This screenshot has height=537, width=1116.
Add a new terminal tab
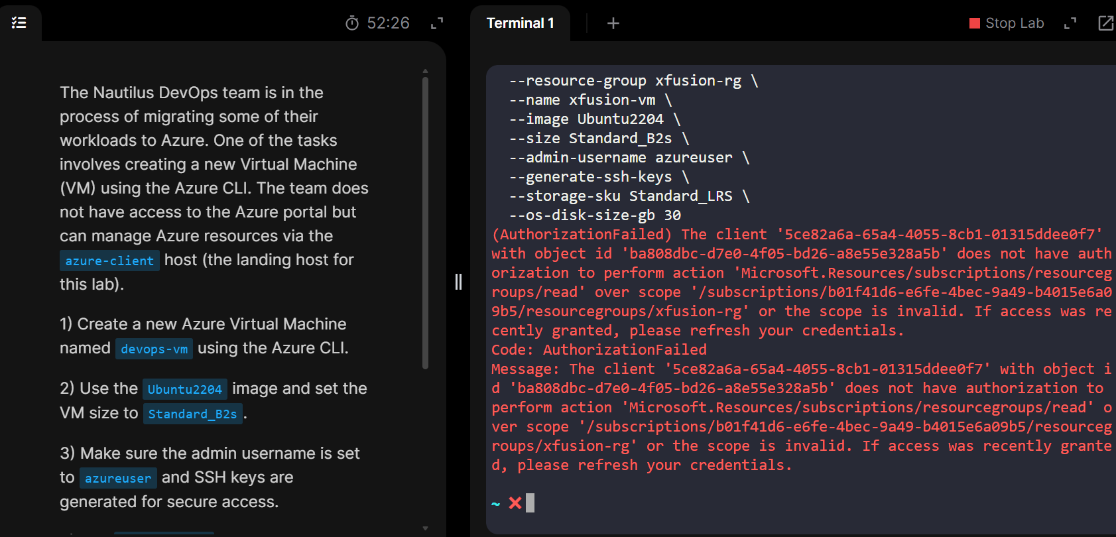click(x=613, y=24)
